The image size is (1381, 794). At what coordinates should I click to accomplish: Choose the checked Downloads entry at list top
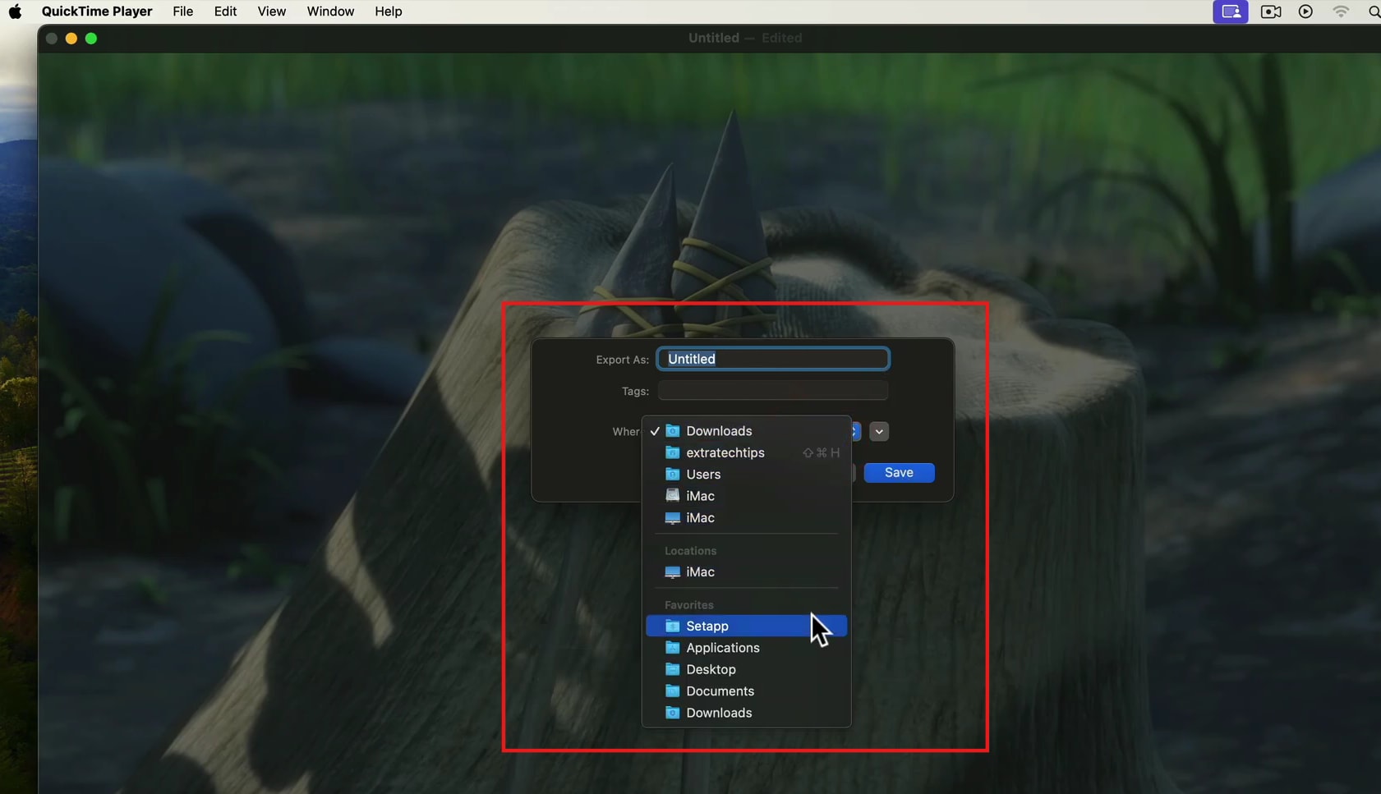click(x=746, y=431)
